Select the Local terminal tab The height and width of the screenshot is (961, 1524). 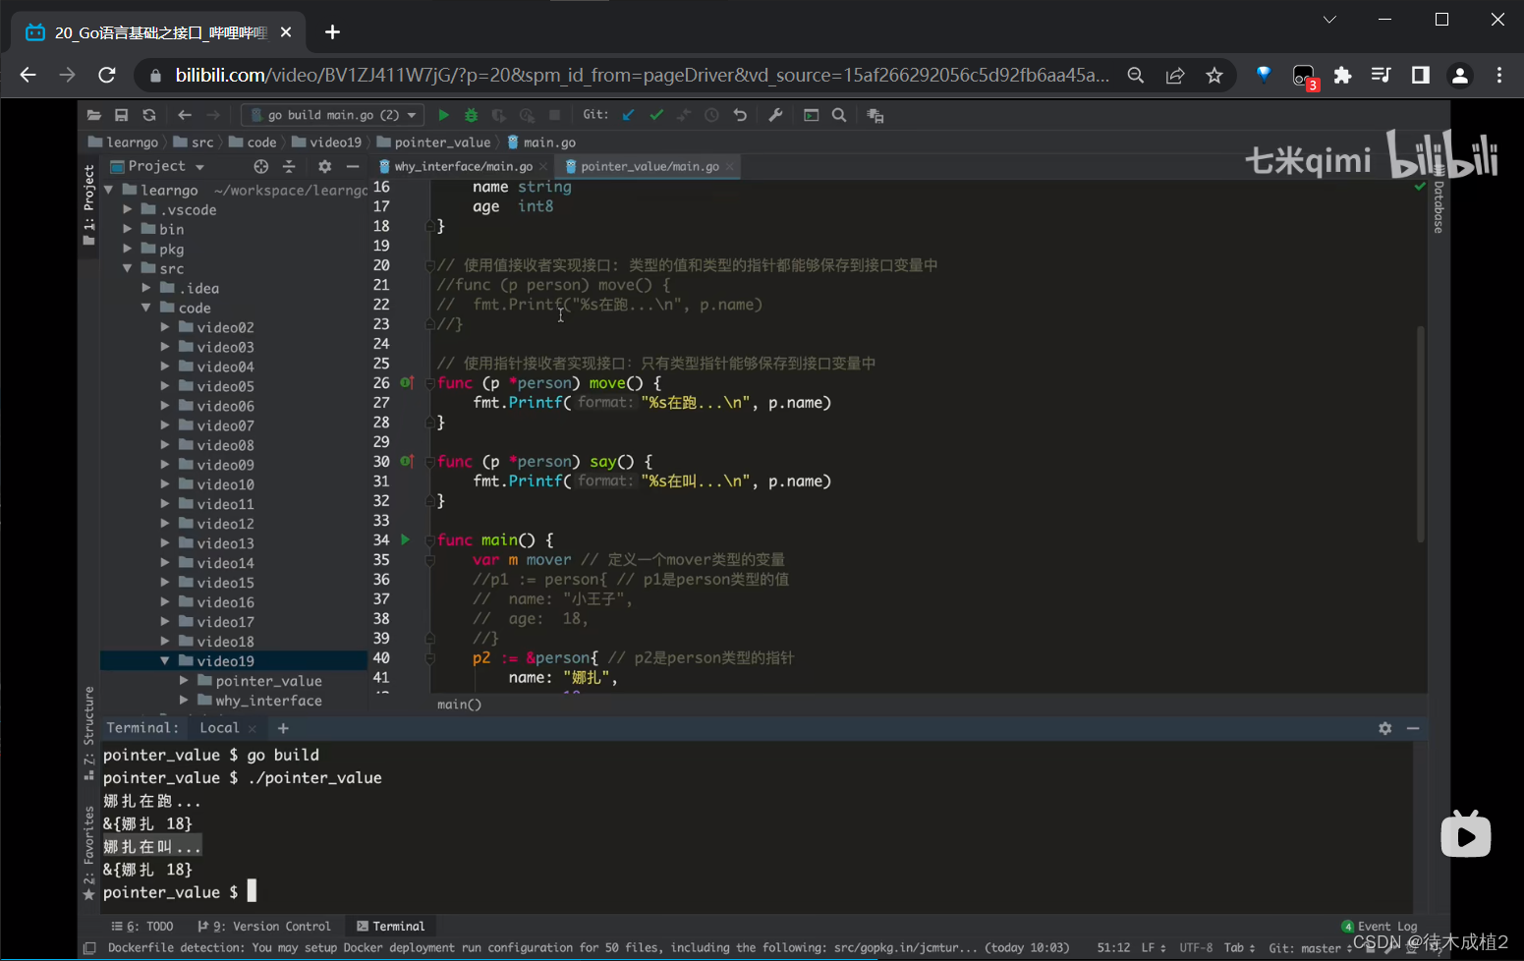(x=219, y=728)
